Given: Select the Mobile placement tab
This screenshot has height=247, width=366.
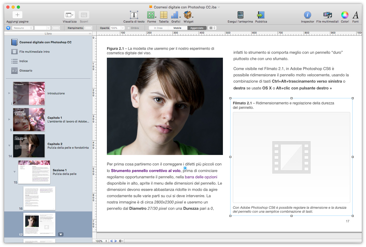Looking at the screenshot, I should tap(177, 28).
